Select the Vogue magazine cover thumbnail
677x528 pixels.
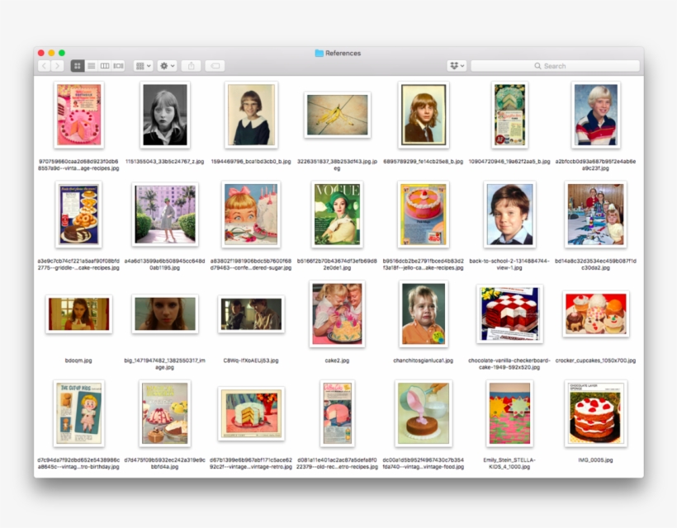(x=337, y=214)
